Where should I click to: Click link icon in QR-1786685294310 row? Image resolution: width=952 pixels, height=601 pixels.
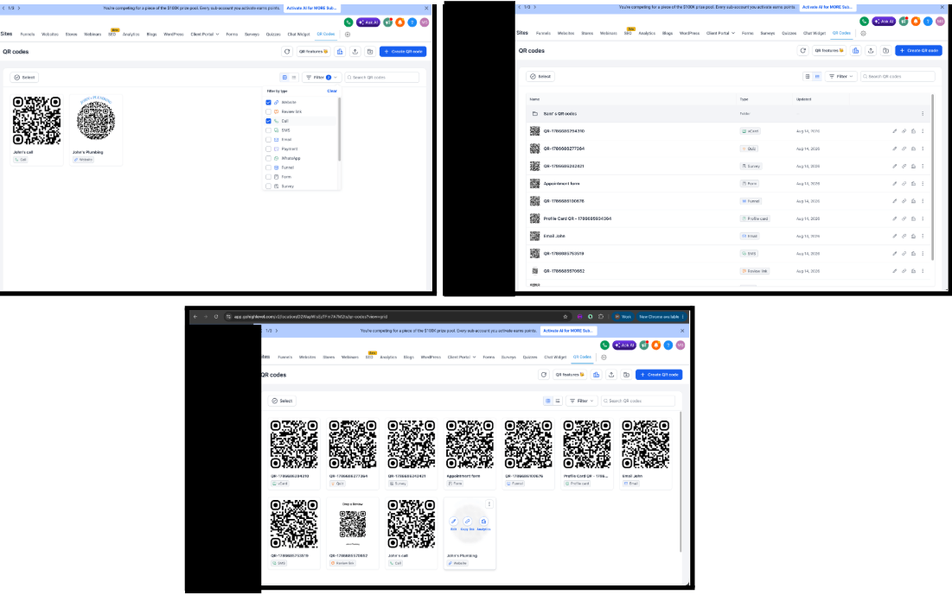coord(904,131)
